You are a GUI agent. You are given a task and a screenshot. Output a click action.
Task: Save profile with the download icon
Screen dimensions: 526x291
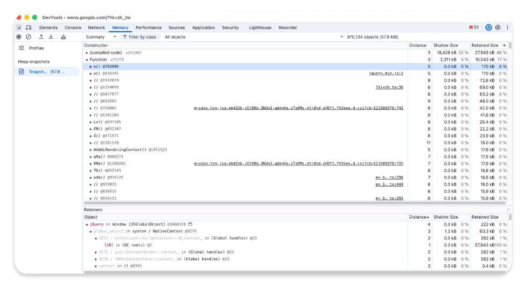click(51, 37)
